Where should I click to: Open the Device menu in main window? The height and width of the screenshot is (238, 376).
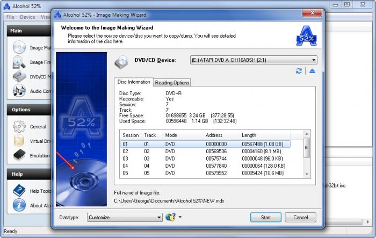[x=27, y=17]
